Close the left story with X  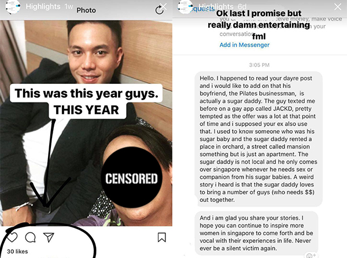pos(164,6)
